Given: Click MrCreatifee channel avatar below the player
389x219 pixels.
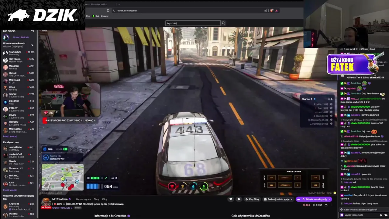Looking at the screenshot, I should [46, 202].
